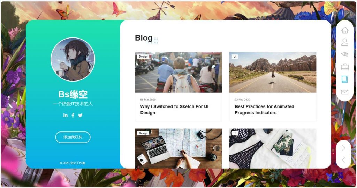Open "Best Practices for Animated Progress Indicators" post
Viewport: 357px width, 188px height.
264,110
